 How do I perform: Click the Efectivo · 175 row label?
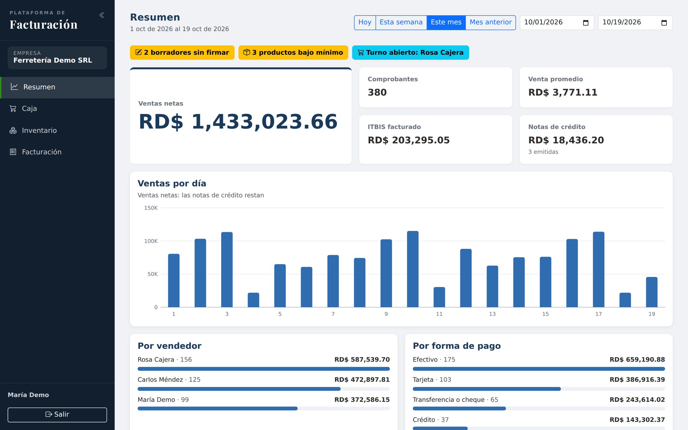(434, 359)
